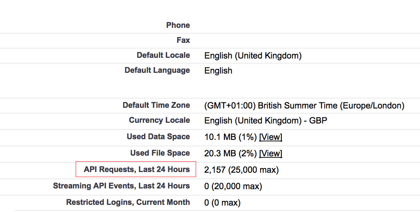Click the British Summer Time time zone value
The image size is (420, 212).
pyautogui.click(x=304, y=106)
